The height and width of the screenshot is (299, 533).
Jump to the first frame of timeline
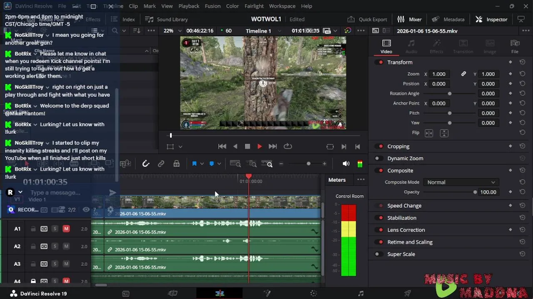tap(222, 147)
